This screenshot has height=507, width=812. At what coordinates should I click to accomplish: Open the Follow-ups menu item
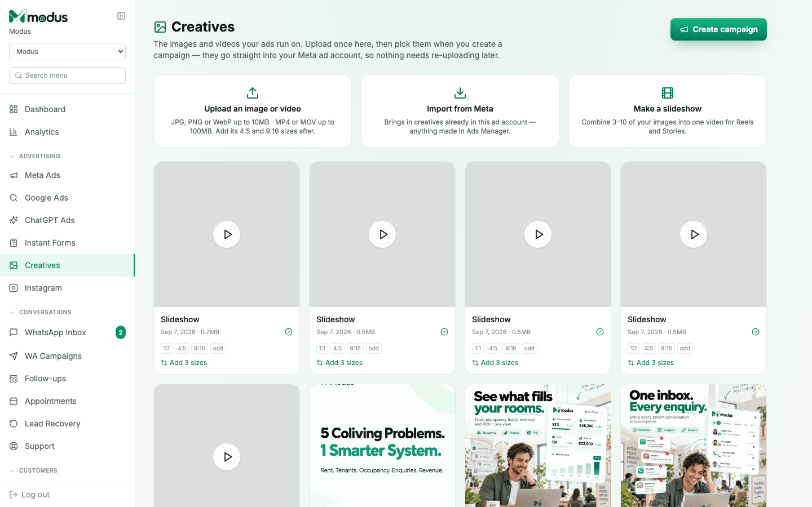click(x=67, y=379)
